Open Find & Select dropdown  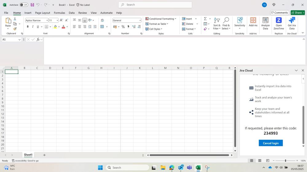(x=226, y=23)
